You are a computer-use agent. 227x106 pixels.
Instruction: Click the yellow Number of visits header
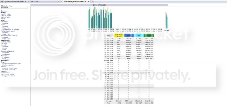tap(119, 36)
